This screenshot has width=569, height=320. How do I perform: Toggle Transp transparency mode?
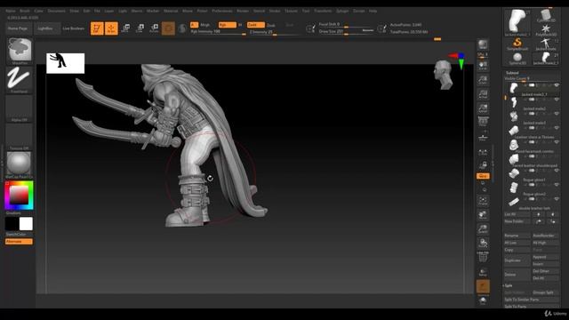coord(483,272)
